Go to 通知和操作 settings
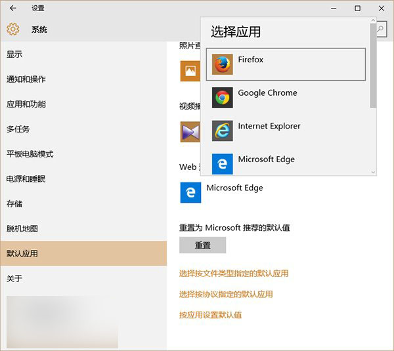The height and width of the screenshot is (351, 394). tap(26, 79)
